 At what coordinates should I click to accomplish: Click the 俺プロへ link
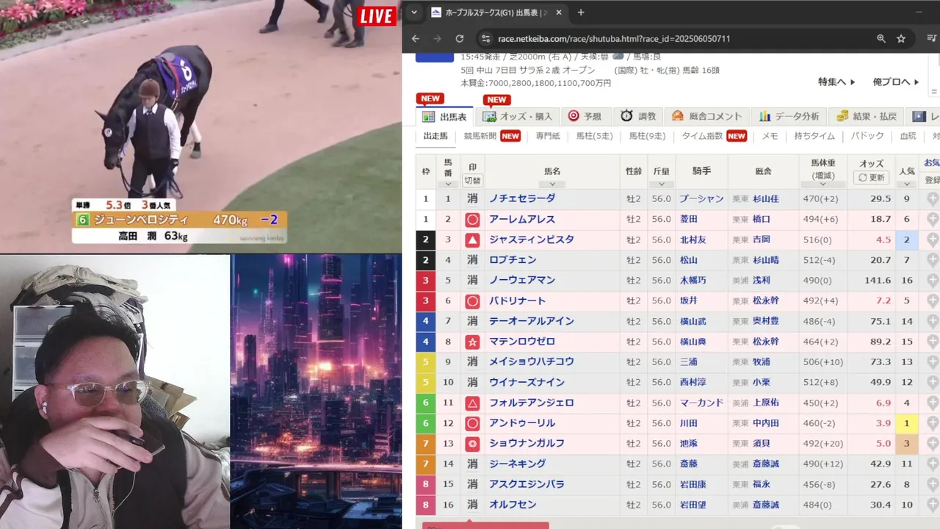(896, 82)
